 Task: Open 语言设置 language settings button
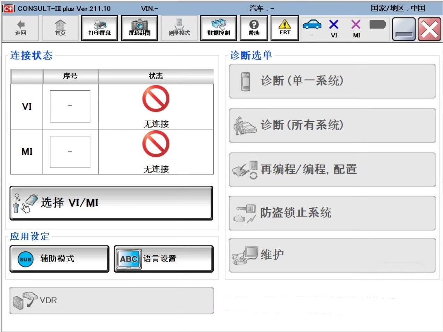[164, 259]
